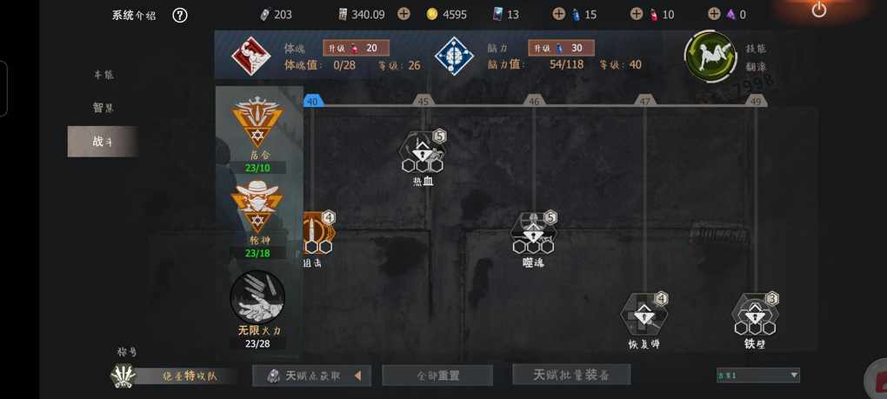Choose the 无限火力 skill icon

[257, 297]
